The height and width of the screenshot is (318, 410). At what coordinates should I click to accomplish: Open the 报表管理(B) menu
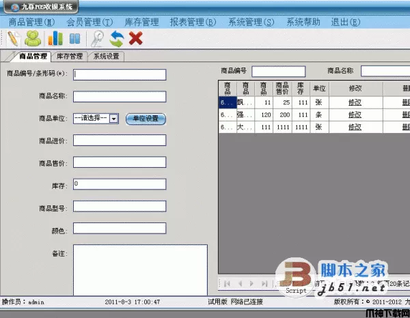click(193, 23)
